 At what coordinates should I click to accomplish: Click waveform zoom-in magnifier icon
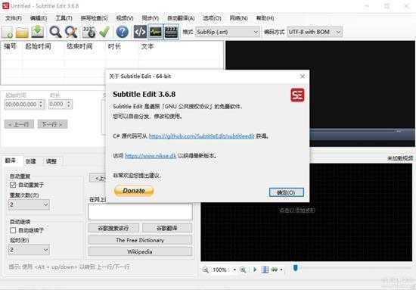point(243,270)
